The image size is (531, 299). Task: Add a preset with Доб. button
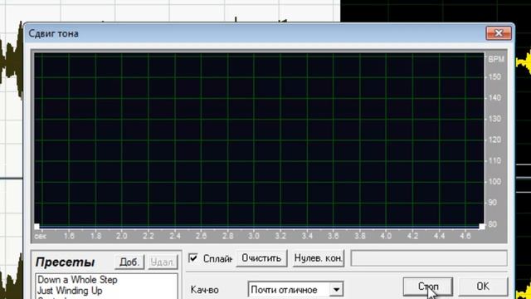129,262
